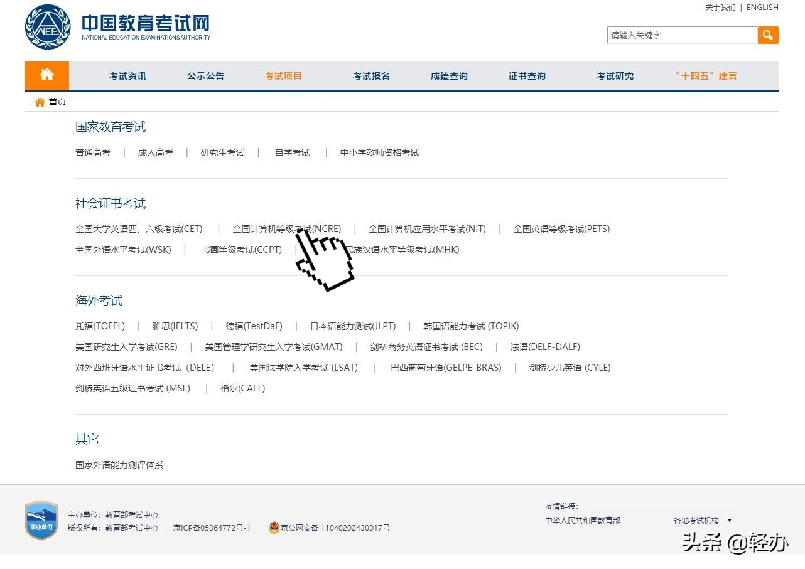805x569 pixels.
Task: Open the 美国管理学研究生入学考试(GMAT) link
Action: tap(274, 347)
